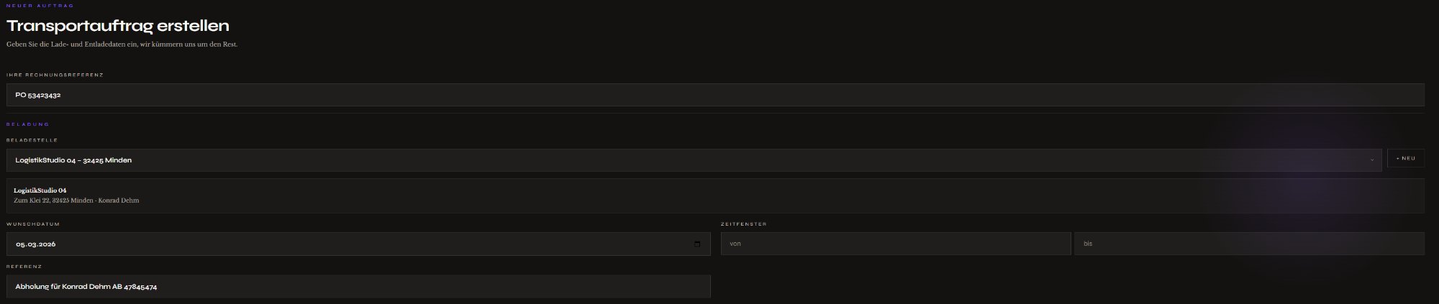This screenshot has height=304, width=1439.
Task: Click the 'Beladung' section heading
Action: pos(28,124)
